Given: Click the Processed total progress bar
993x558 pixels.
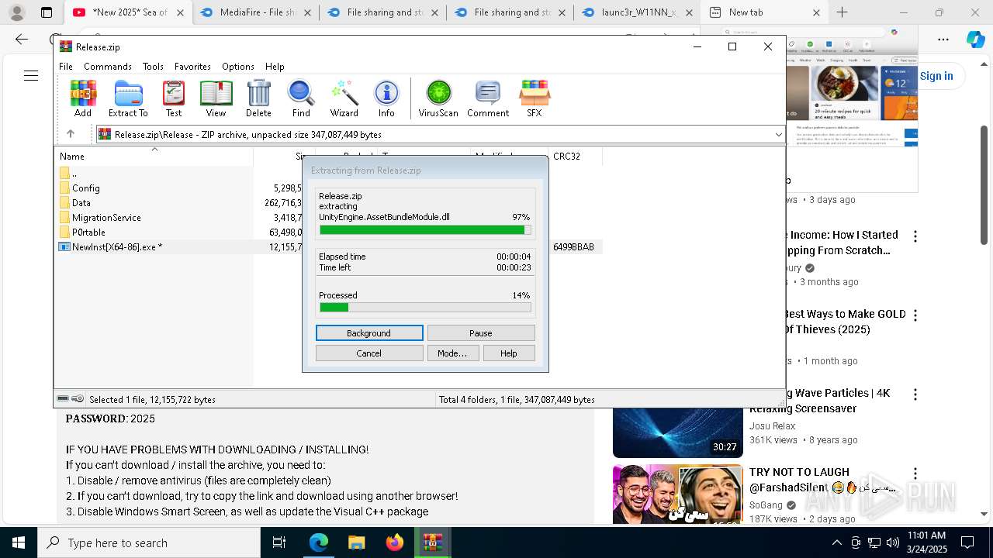Looking at the screenshot, I should [425, 308].
